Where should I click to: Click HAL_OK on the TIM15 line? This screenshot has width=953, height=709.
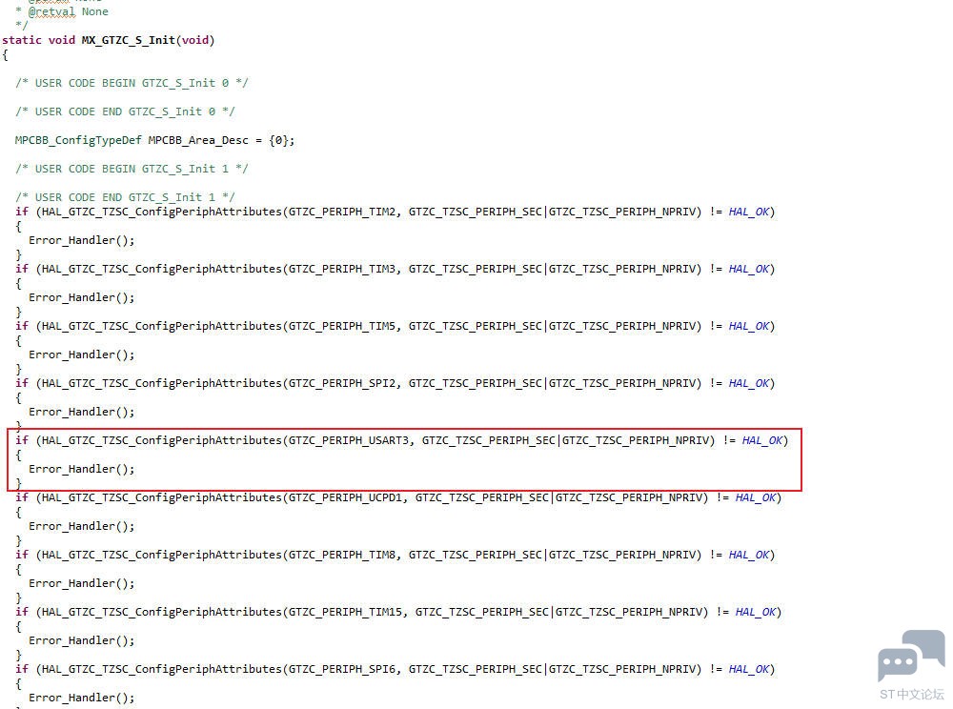[756, 612]
